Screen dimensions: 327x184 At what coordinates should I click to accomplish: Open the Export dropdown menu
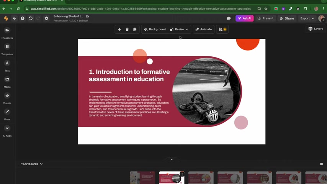pos(307,18)
